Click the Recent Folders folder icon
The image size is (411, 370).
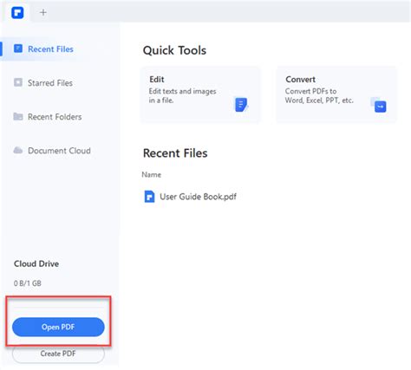(18, 116)
